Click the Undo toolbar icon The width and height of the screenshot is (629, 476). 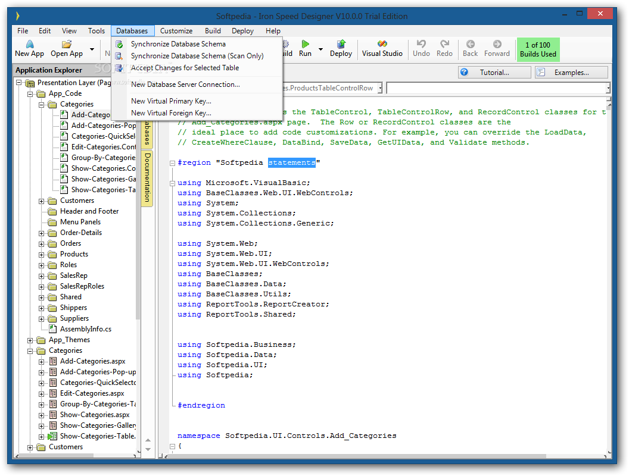click(x=421, y=44)
